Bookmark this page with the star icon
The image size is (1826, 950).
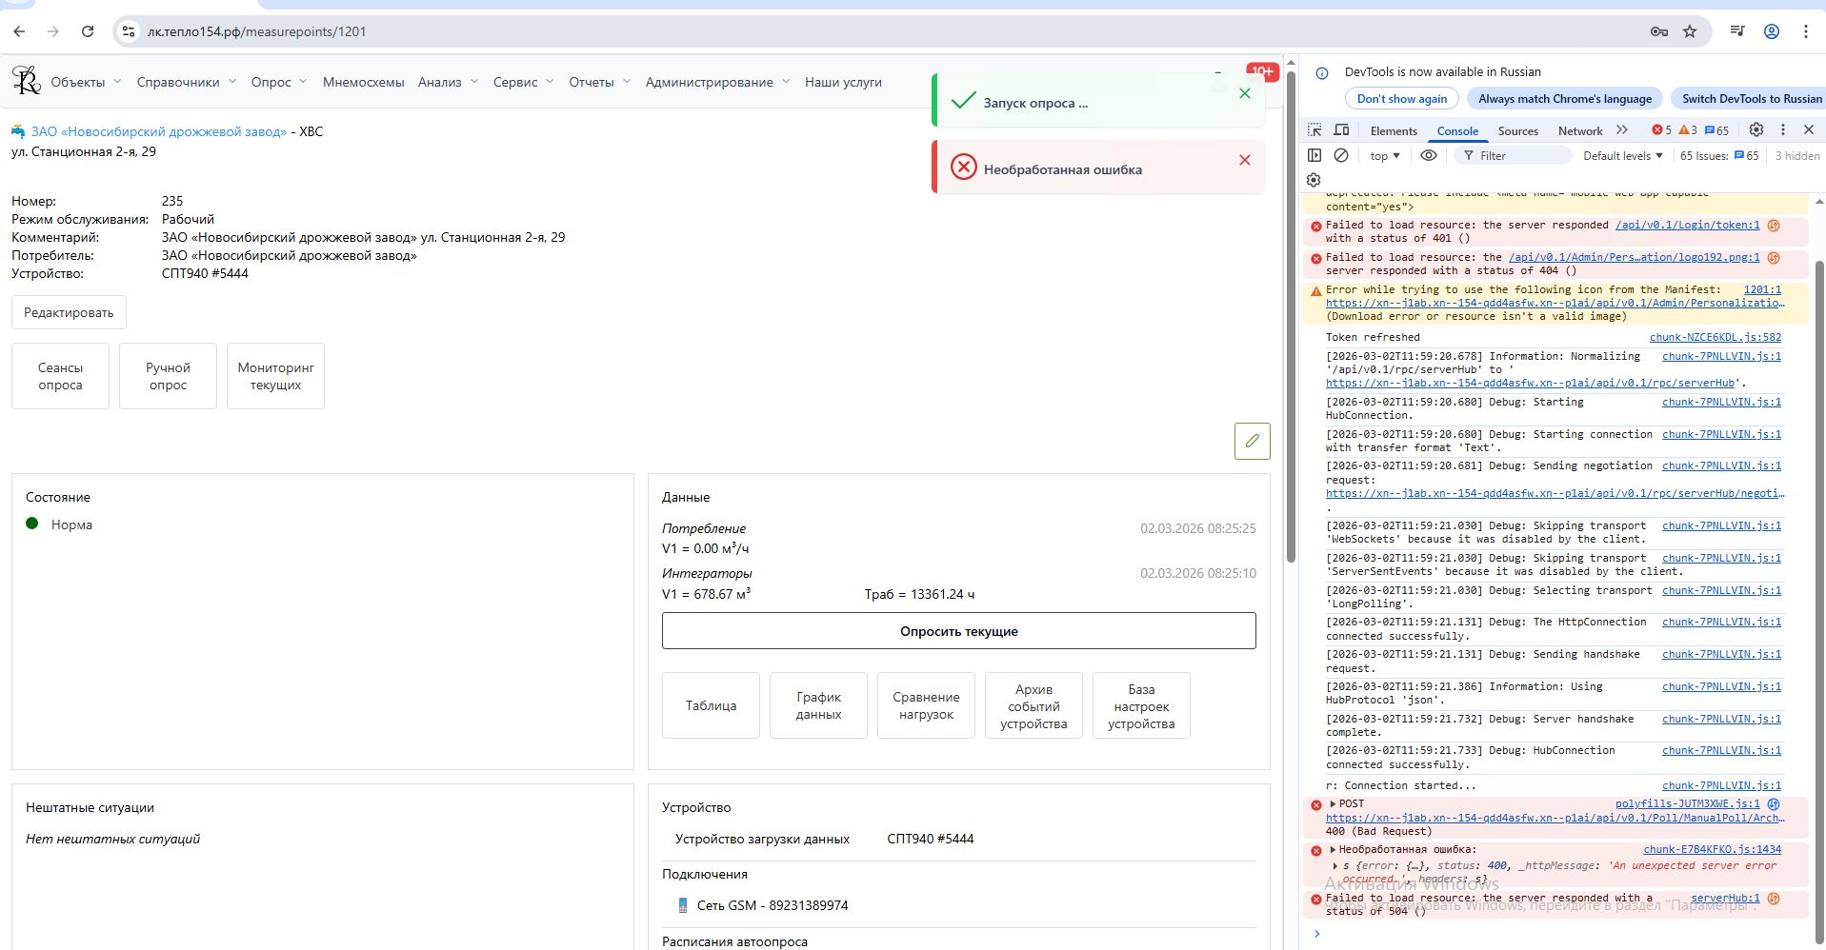click(x=1690, y=31)
